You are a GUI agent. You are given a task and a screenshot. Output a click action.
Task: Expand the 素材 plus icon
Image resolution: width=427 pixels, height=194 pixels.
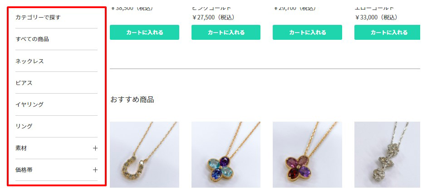[x=95, y=148]
